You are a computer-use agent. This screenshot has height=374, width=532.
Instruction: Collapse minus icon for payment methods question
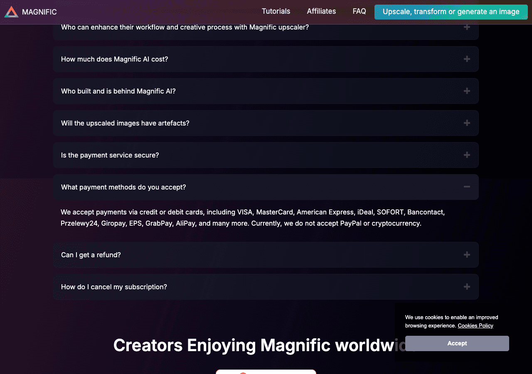pyautogui.click(x=467, y=187)
